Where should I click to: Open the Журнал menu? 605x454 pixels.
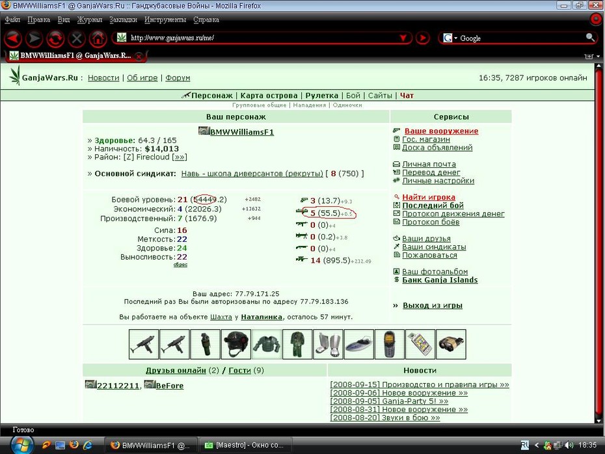[90, 20]
